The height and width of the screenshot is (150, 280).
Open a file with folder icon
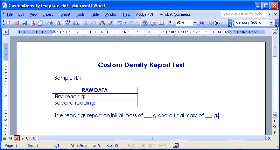(16, 23)
